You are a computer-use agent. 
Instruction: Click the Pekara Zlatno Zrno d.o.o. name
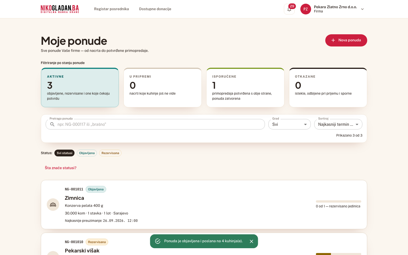point(335,7)
